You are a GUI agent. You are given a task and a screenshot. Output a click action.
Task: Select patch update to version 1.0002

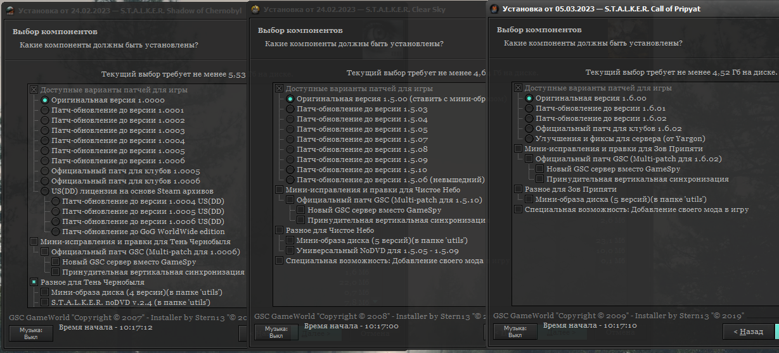pos(45,120)
